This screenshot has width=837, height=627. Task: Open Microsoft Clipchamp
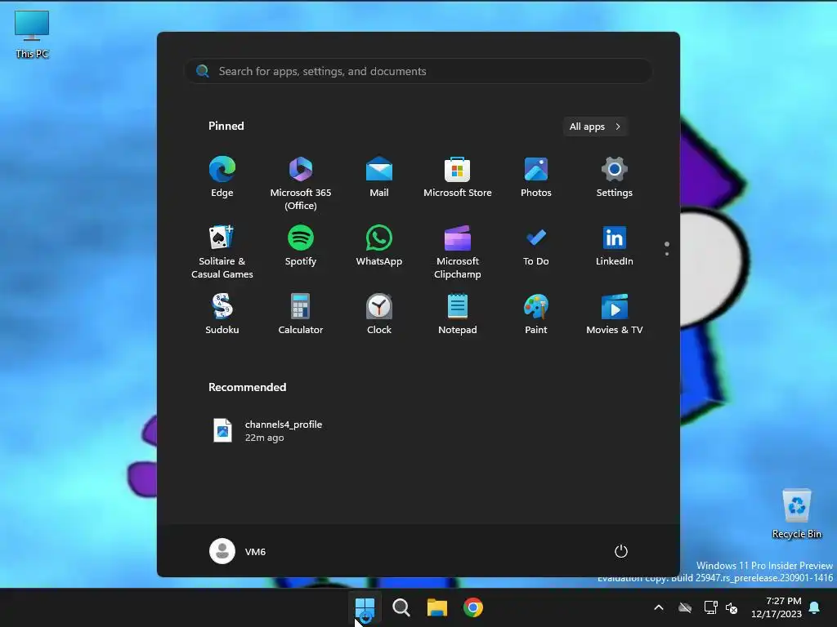[x=458, y=252]
